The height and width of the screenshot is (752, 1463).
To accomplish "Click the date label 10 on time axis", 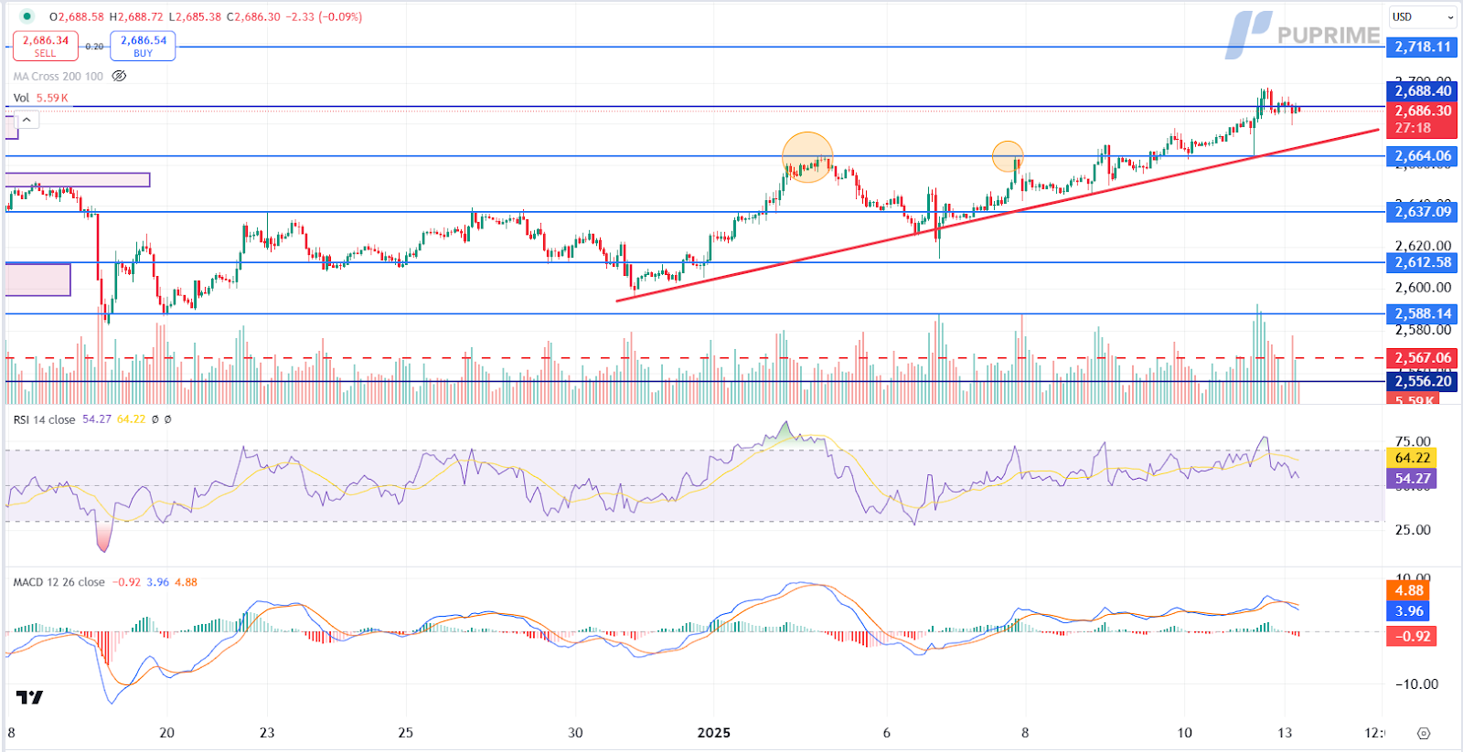I will [1184, 733].
